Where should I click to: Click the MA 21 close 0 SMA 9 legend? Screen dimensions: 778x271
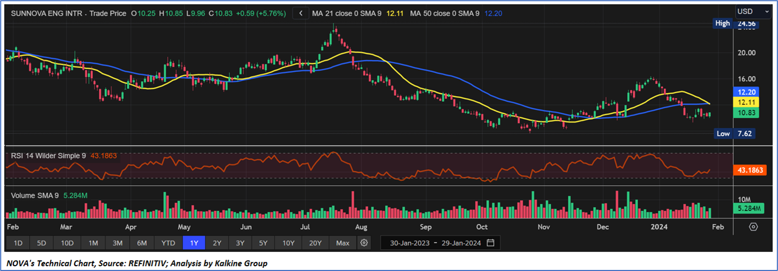(x=347, y=13)
